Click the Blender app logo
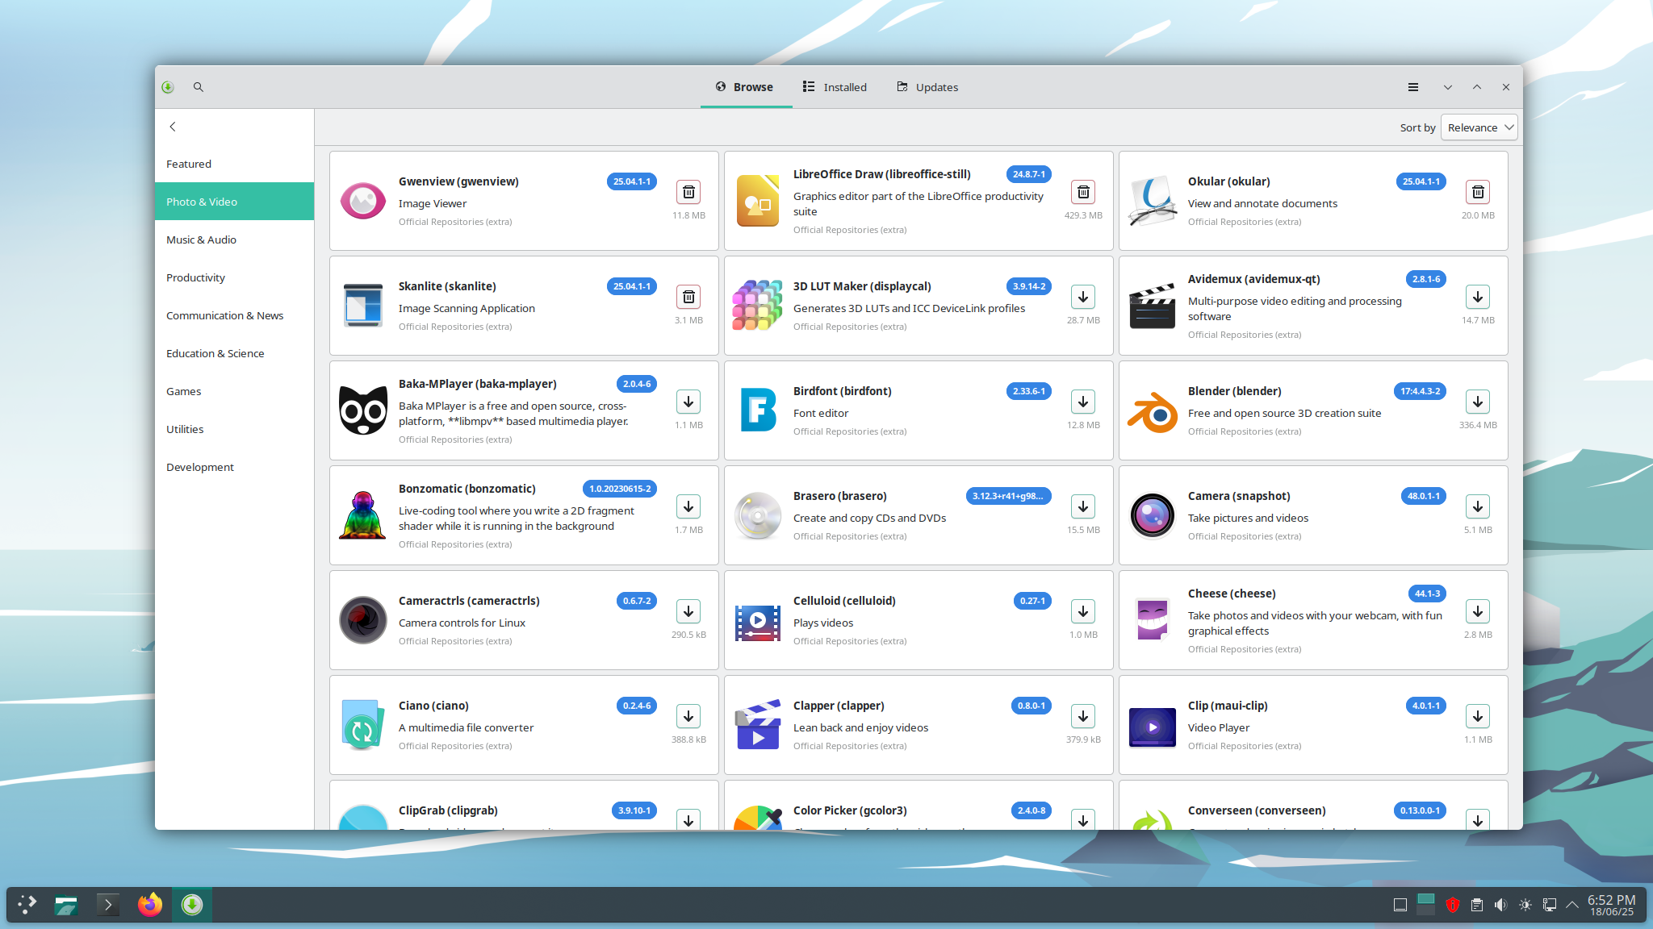Image resolution: width=1653 pixels, height=929 pixels. 1153,410
